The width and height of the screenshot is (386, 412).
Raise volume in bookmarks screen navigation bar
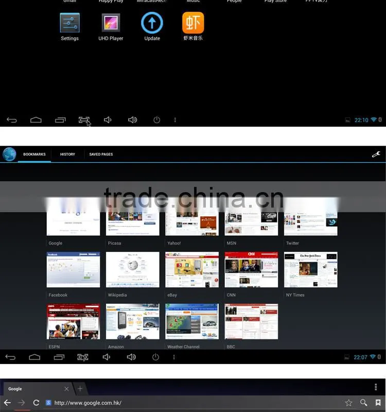pyautogui.click(x=131, y=357)
